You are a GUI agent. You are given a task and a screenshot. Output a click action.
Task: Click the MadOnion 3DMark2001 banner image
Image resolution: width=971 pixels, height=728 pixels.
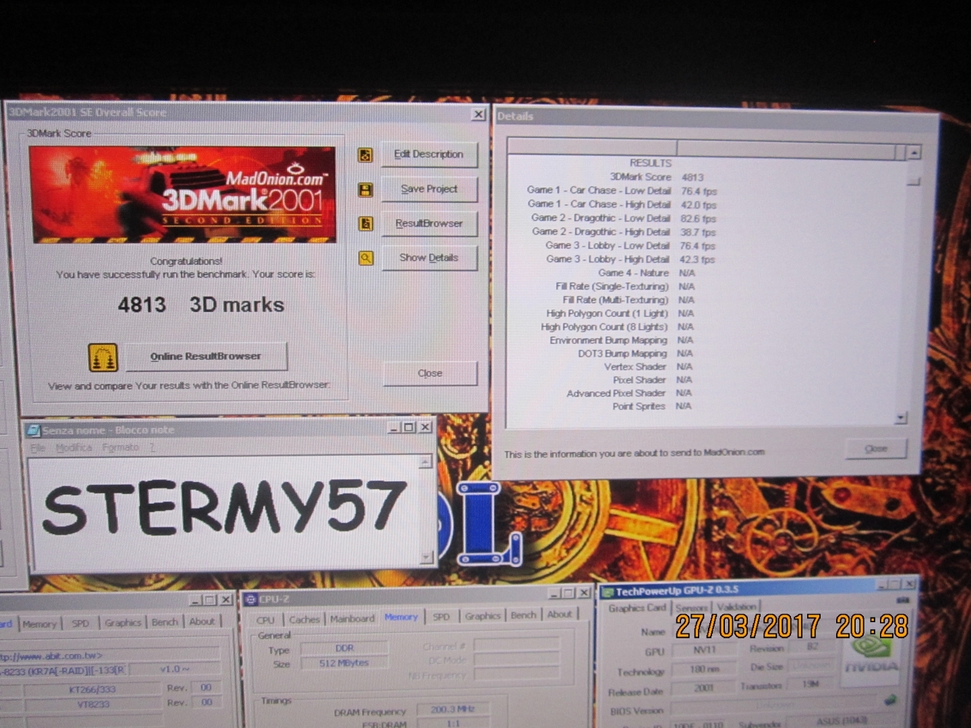[x=182, y=195]
